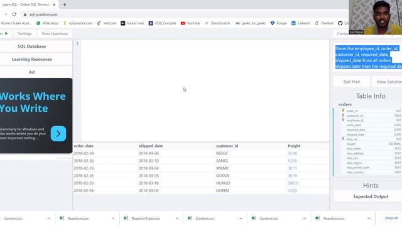Viewport: 402px width, 226px height.
Task: Open the StrataScratch bookmark
Action: [217, 23]
